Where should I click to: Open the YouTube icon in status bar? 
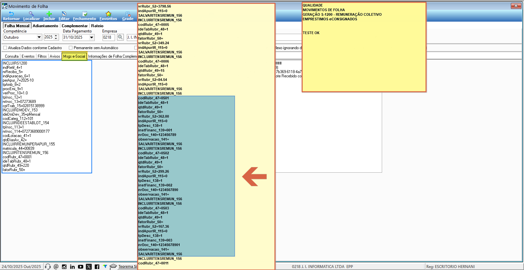click(x=81, y=267)
